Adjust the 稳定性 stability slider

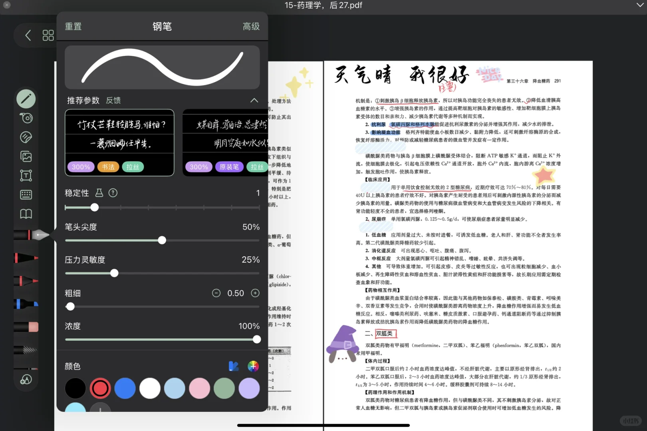(162, 208)
